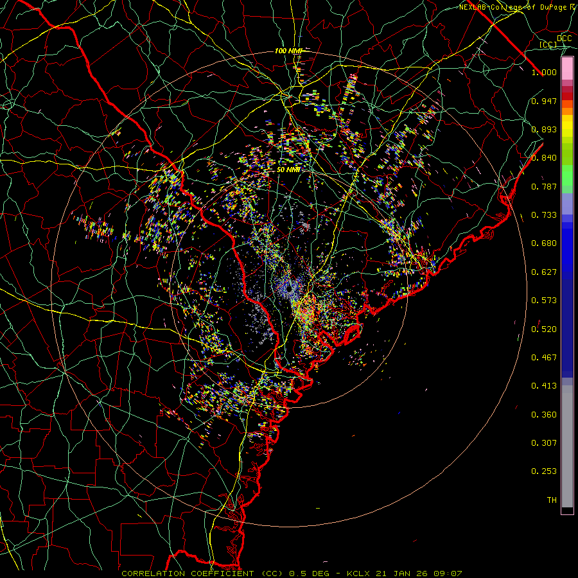Click the 0.893 color scale label
Screen dimensions: 578x578
pyautogui.click(x=544, y=129)
